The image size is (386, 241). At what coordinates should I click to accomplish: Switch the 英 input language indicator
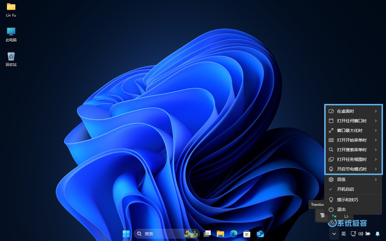[343, 234]
